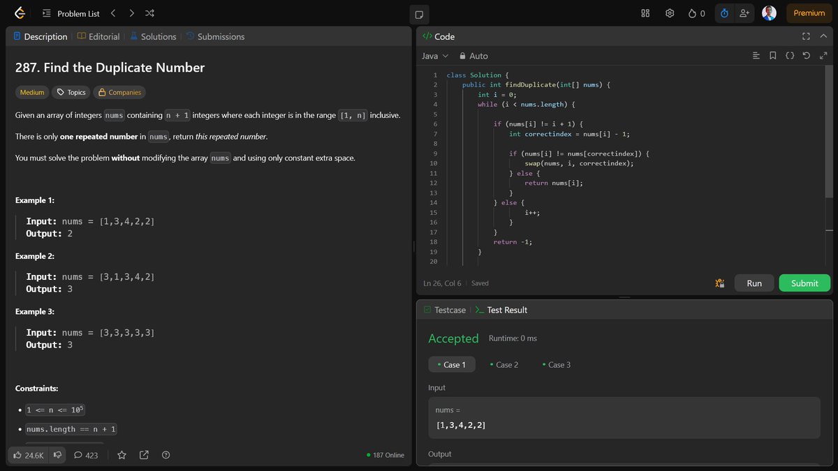This screenshot has width=838, height=471.
Task: Open the notes icon in top bar
Action: click(x=419, y=14)
